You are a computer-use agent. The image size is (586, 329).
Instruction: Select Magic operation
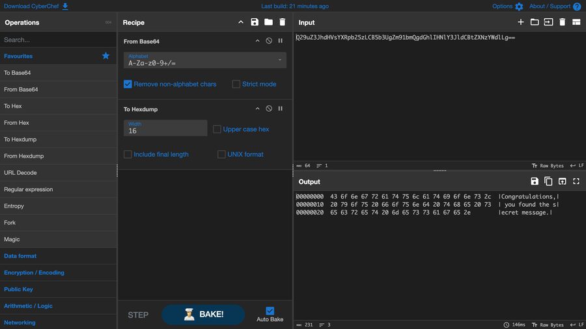click(59, 239)
